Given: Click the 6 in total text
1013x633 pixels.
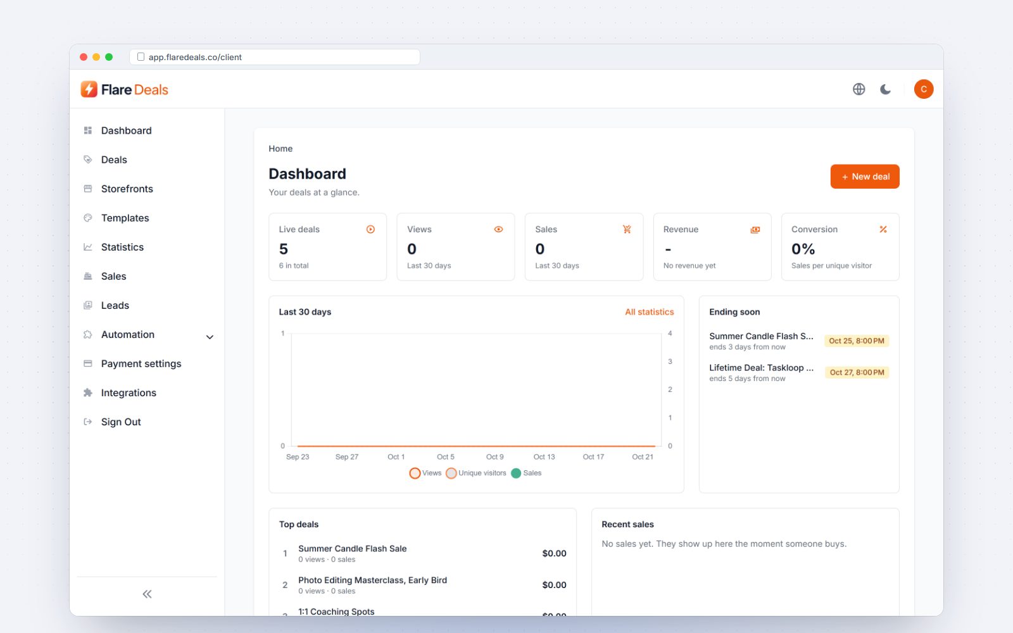Looking at the screenshot, I should click(294, 266).
